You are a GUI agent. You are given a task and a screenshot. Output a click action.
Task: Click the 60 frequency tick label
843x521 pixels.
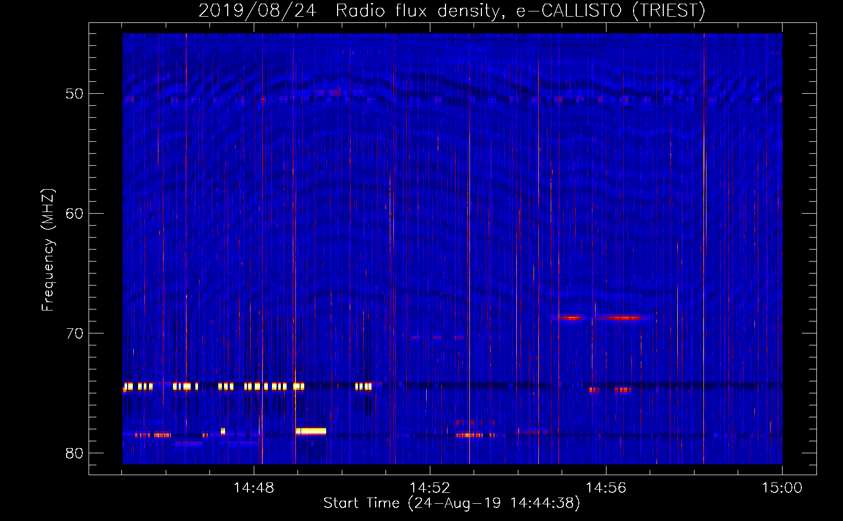point(75,214)
